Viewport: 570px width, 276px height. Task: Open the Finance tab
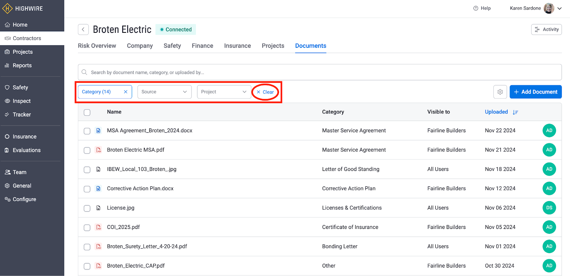point(202,46)
